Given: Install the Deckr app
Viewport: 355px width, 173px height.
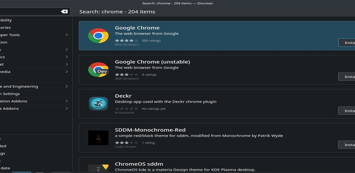Looking at the screenshot, I should point(346,111).
